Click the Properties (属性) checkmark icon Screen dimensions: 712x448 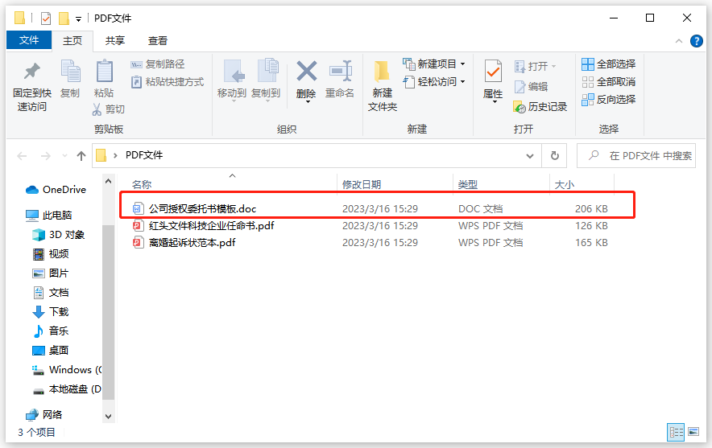pyautogui.click(x=493, y=72)
